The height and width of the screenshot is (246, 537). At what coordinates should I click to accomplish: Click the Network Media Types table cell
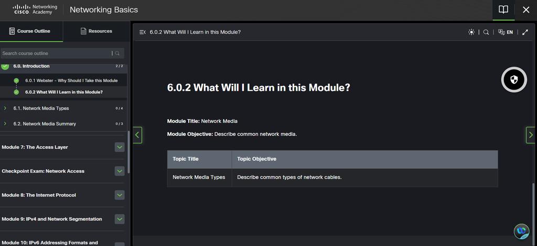tap(199, 177)
